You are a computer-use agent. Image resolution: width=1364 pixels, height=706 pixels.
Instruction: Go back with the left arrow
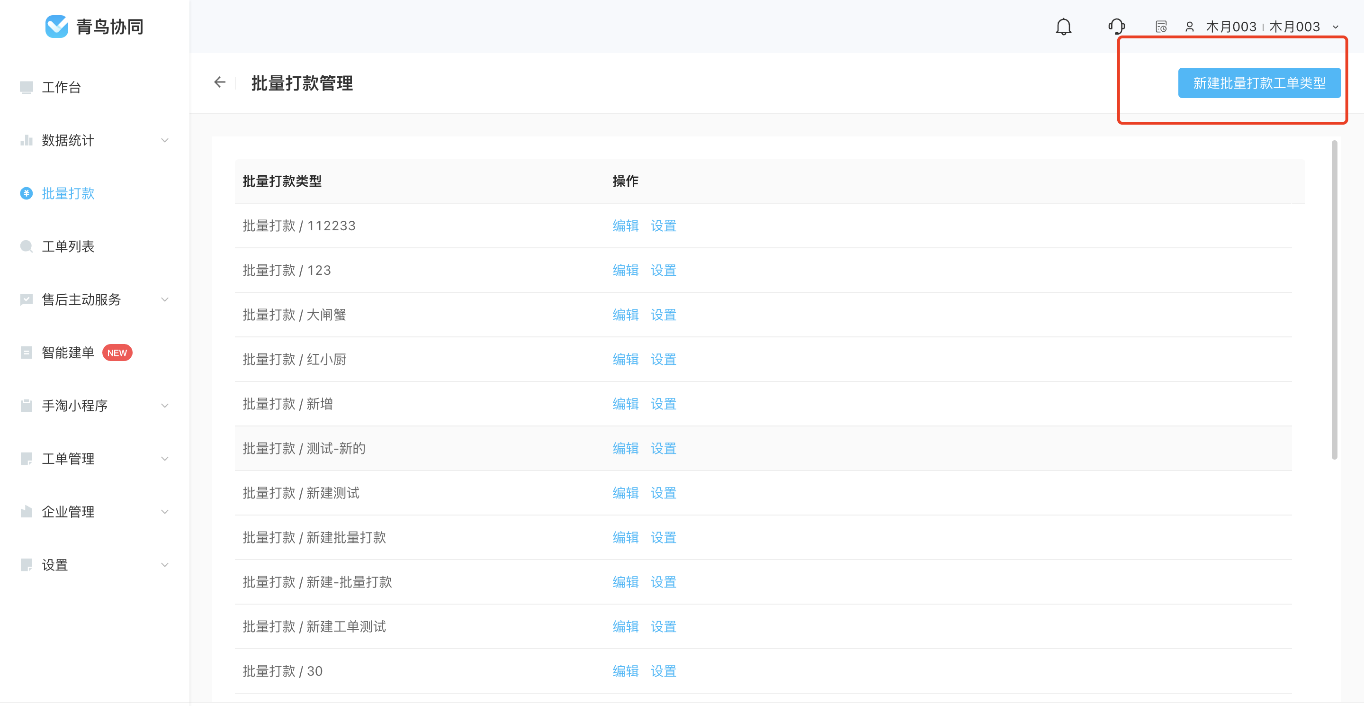(x=220, y=82)
